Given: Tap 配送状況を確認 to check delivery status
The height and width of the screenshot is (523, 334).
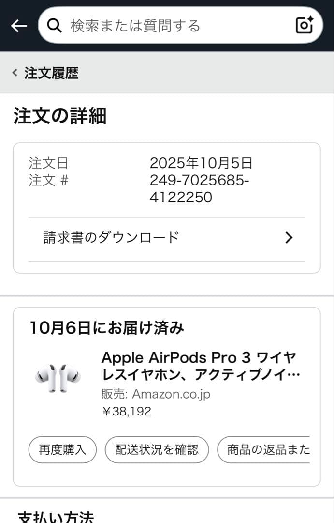Looking at the screenshot, I should click(157, 449).
